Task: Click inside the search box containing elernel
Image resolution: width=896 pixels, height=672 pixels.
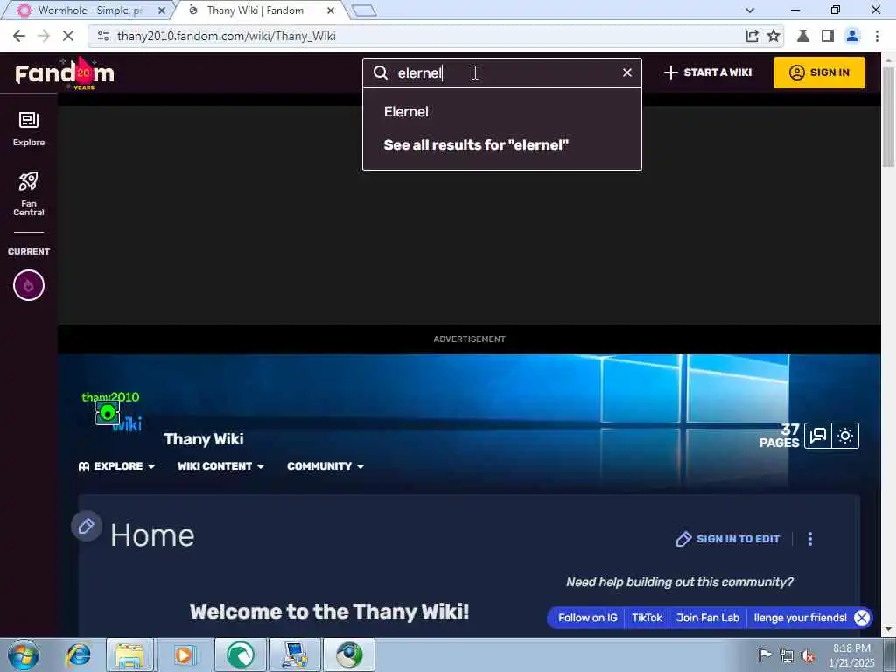Action: pyautogui.click(x=501, y=73)
